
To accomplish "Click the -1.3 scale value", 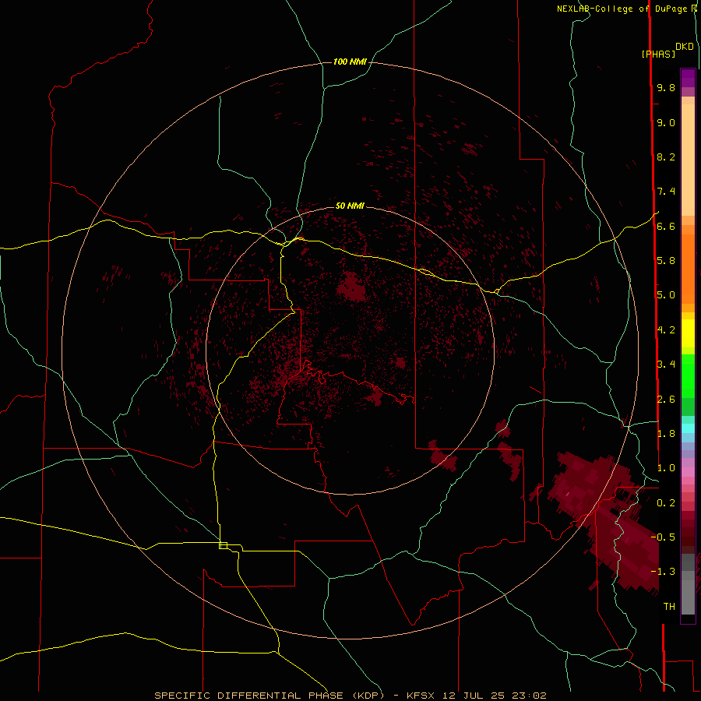I will coord(664,572).
